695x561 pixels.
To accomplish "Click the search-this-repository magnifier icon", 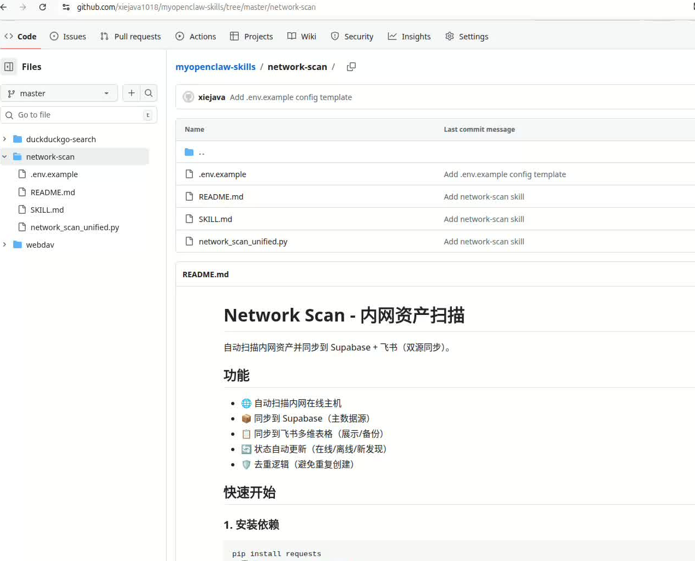I will (x=149, y=93).
